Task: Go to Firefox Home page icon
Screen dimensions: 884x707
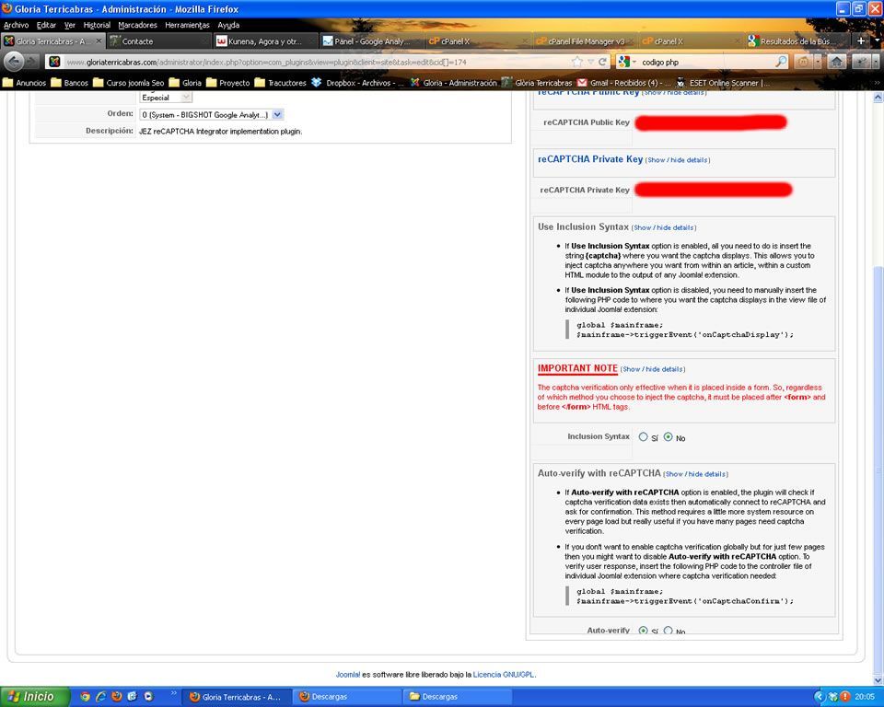Action: [x=837, y=62]
